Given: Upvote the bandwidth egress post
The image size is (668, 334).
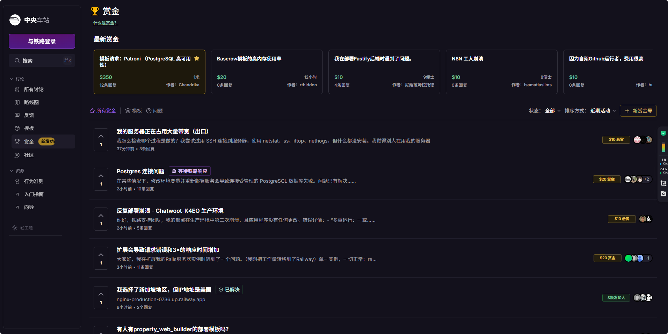Looking at the screenshot, I should (101, 137).
